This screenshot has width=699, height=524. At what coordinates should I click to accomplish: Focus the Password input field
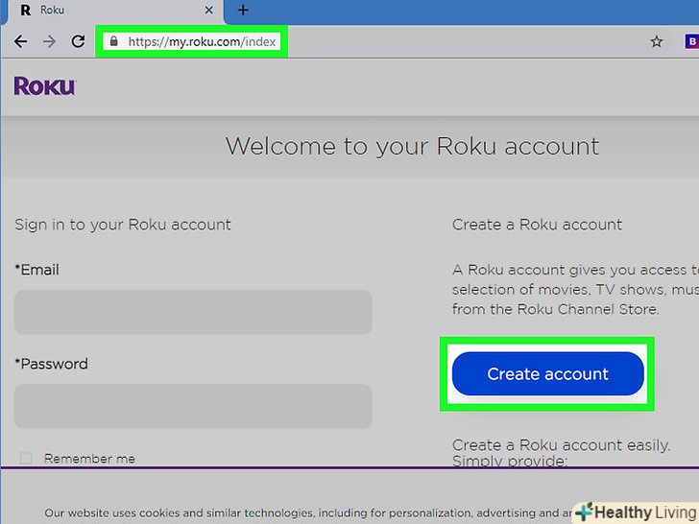pyautogui.click(x=193, y=406)
